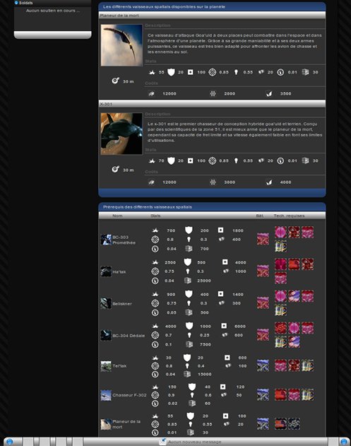Open the Chasseur F-302 entry

pyautogui.click(x=129, y=395)
